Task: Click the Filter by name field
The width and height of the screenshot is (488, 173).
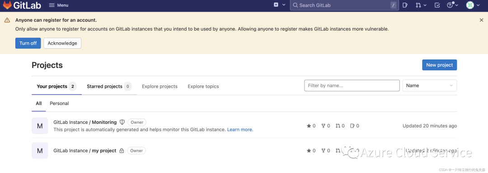Action: tap(352, 85)
